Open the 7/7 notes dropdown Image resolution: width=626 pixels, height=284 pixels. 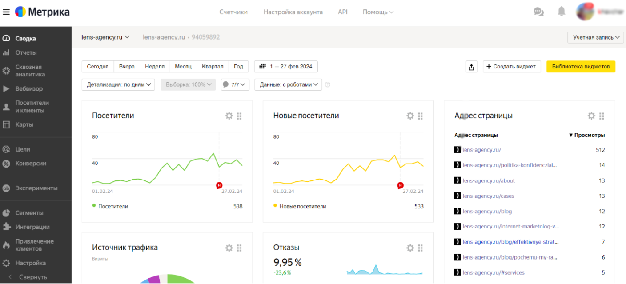point(235,84)
